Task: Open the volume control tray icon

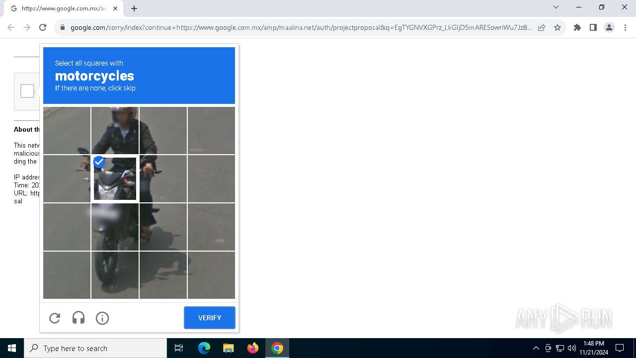Action: pos(572,348)
